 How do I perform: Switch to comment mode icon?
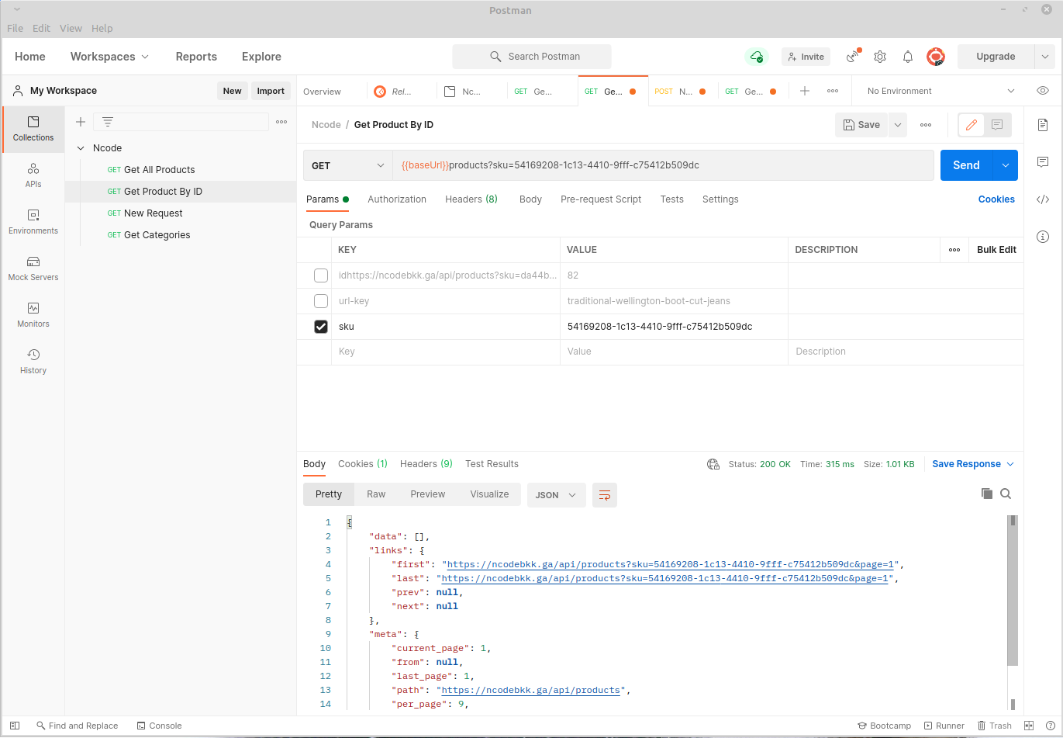tap(997, 125)
